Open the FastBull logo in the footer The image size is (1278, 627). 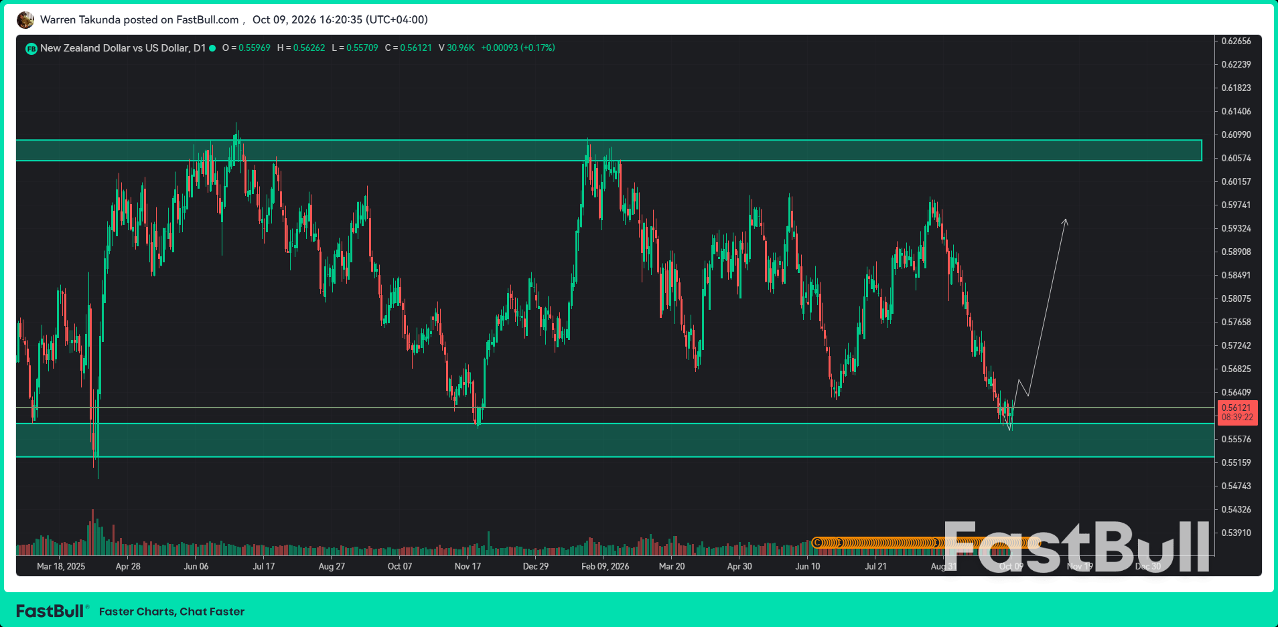[52, 611]
